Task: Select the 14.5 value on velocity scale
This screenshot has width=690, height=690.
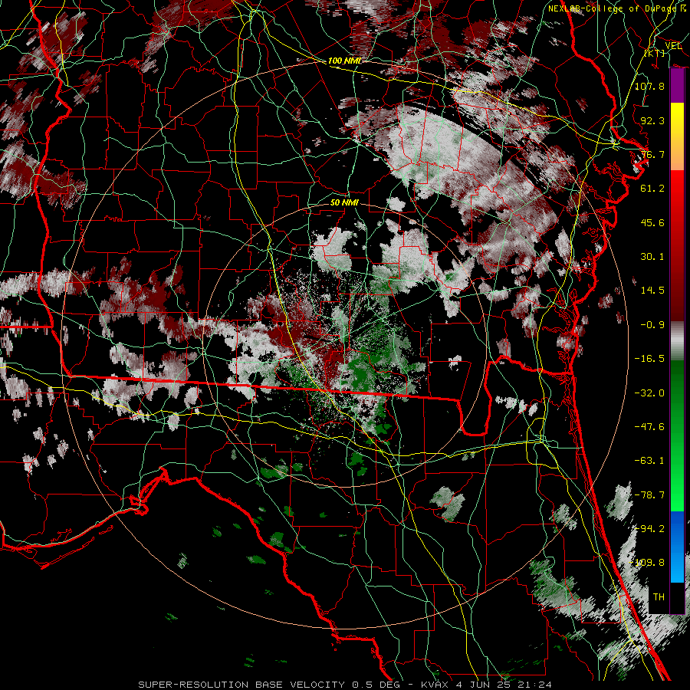Action: point(652,291)
